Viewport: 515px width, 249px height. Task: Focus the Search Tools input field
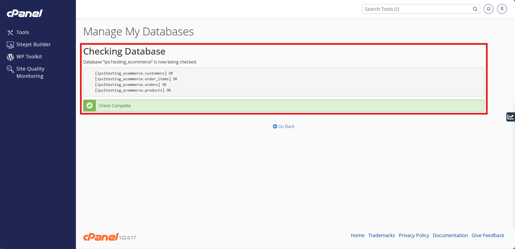[416, 9]
